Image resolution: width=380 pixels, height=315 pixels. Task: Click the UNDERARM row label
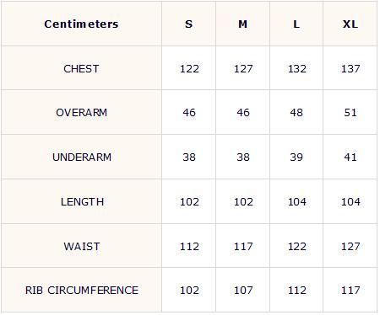click(82, 157)
